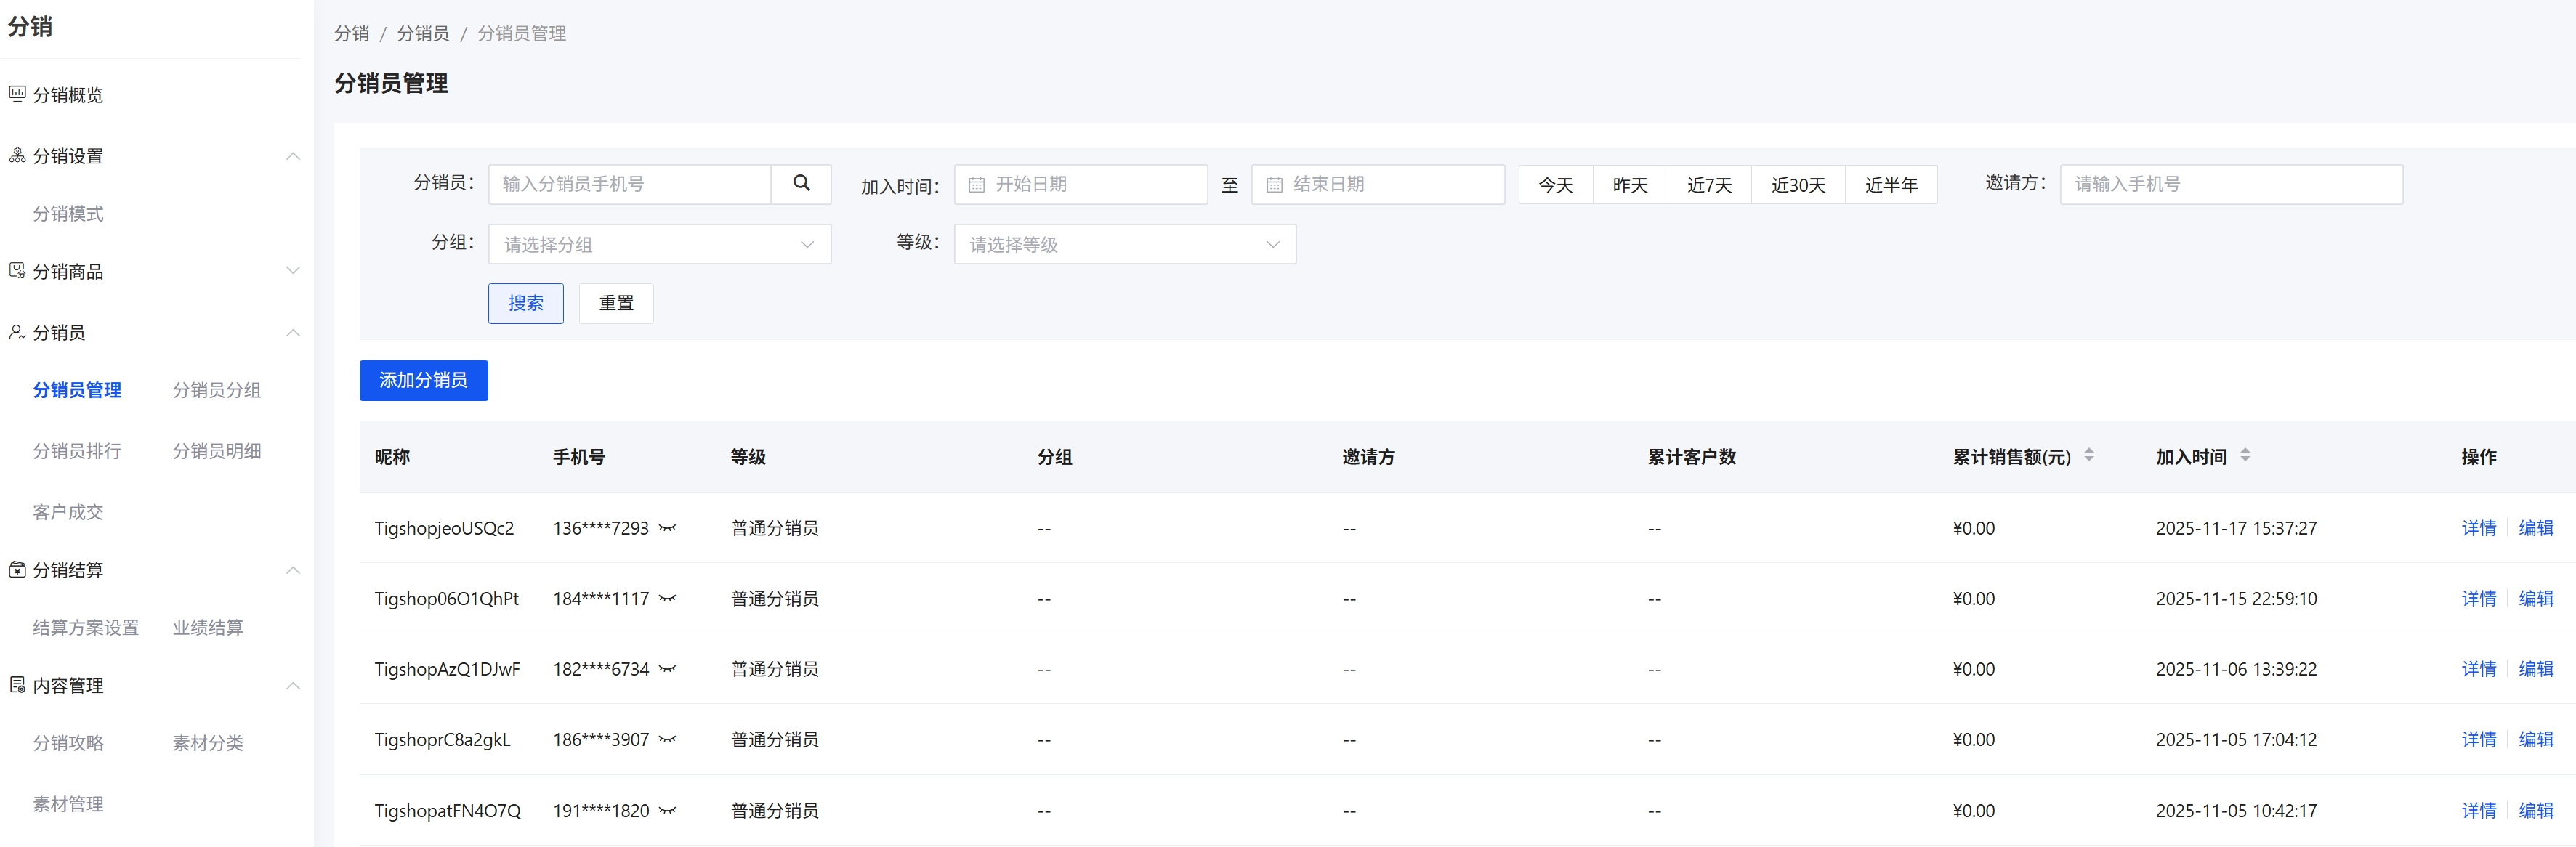Screen dimensions: 2576x847
Task: Open 分销结算 using its sidebar icon
Action: click(16, 570)
